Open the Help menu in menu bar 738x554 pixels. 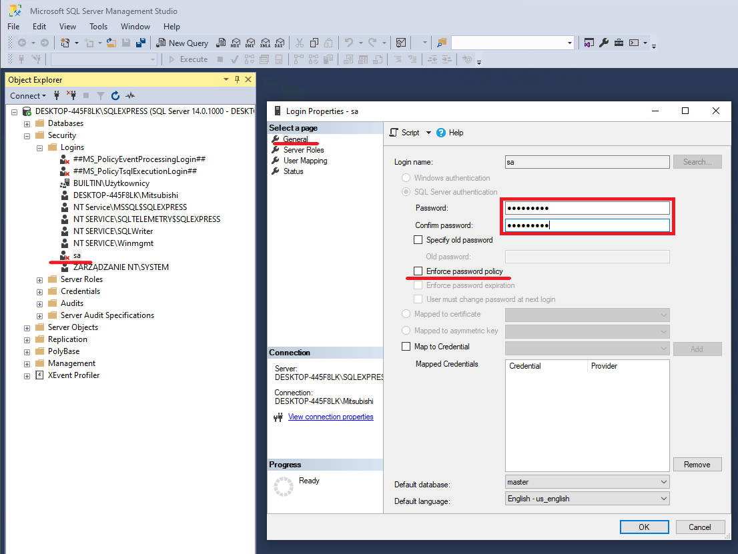[171, 27]
